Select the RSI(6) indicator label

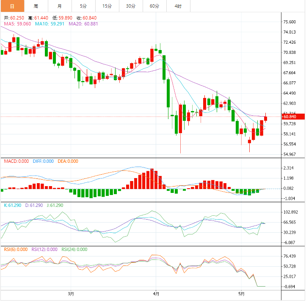16,249
